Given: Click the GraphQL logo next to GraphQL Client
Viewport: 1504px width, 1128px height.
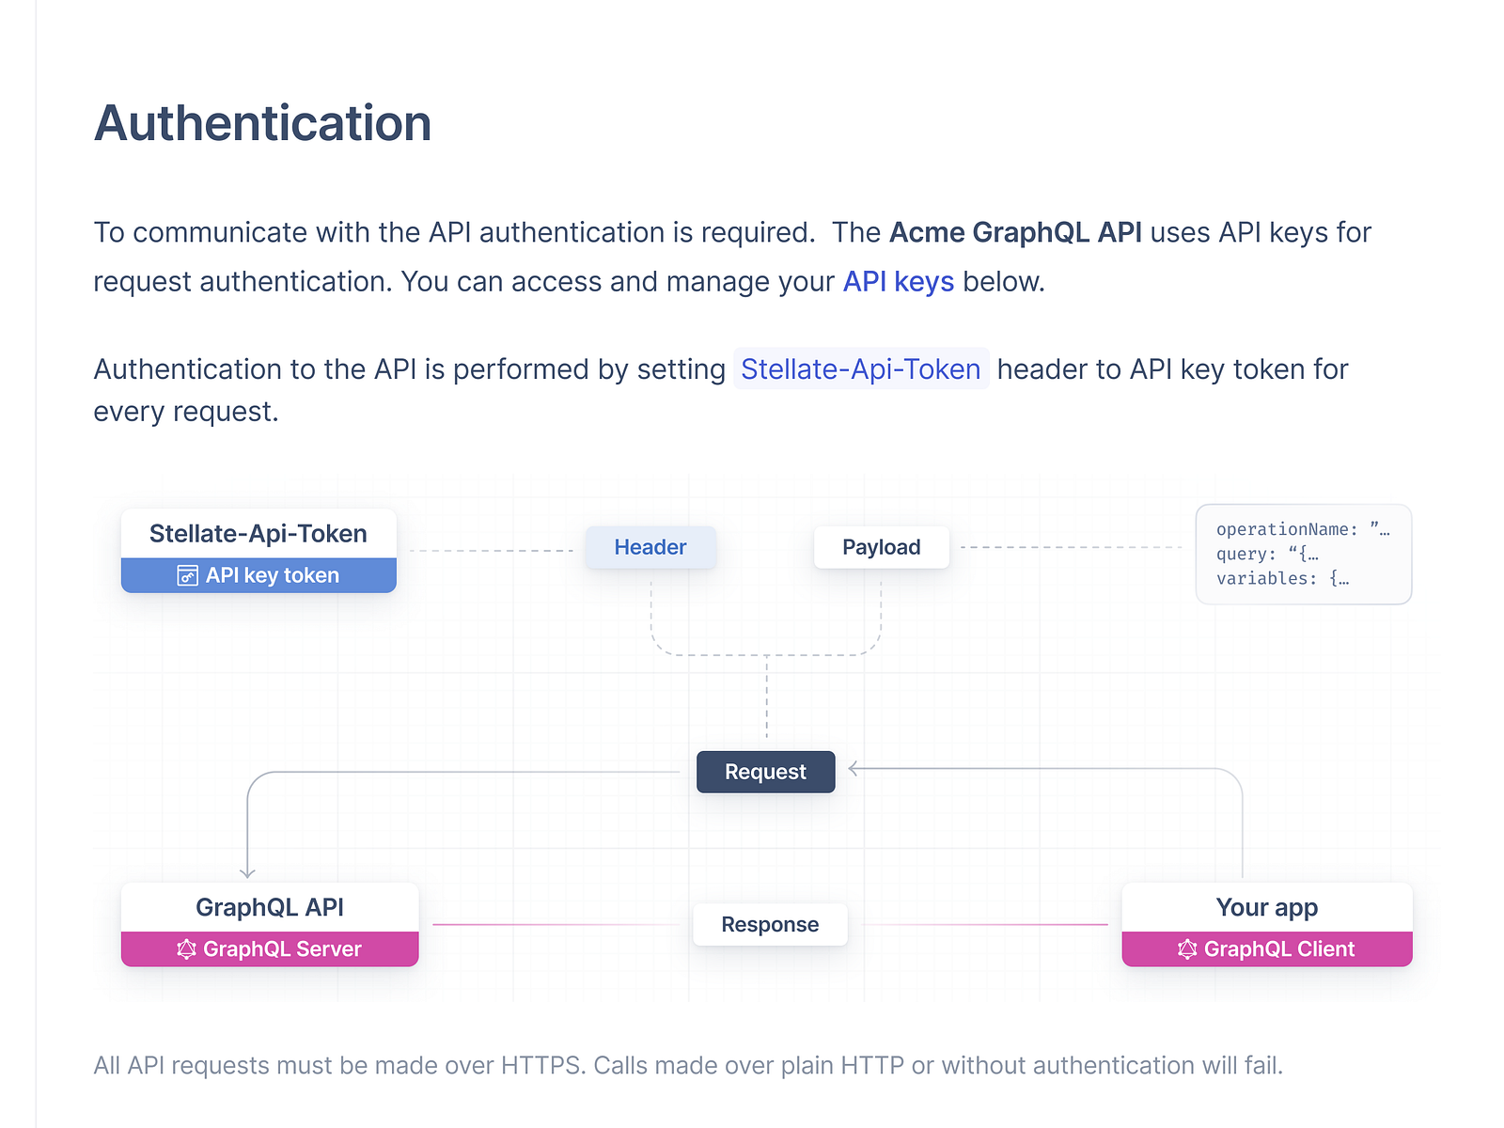Looking at the screenshot, I should pos(1187,949).
